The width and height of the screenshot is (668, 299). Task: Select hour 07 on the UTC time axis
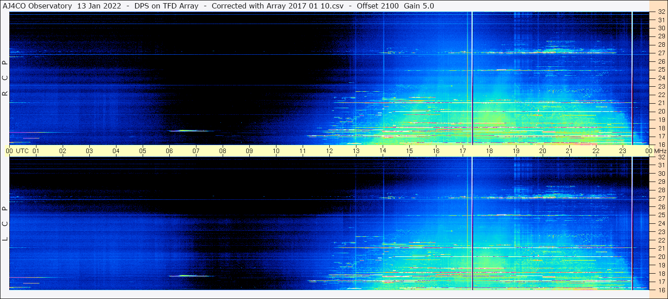point(196,151)
